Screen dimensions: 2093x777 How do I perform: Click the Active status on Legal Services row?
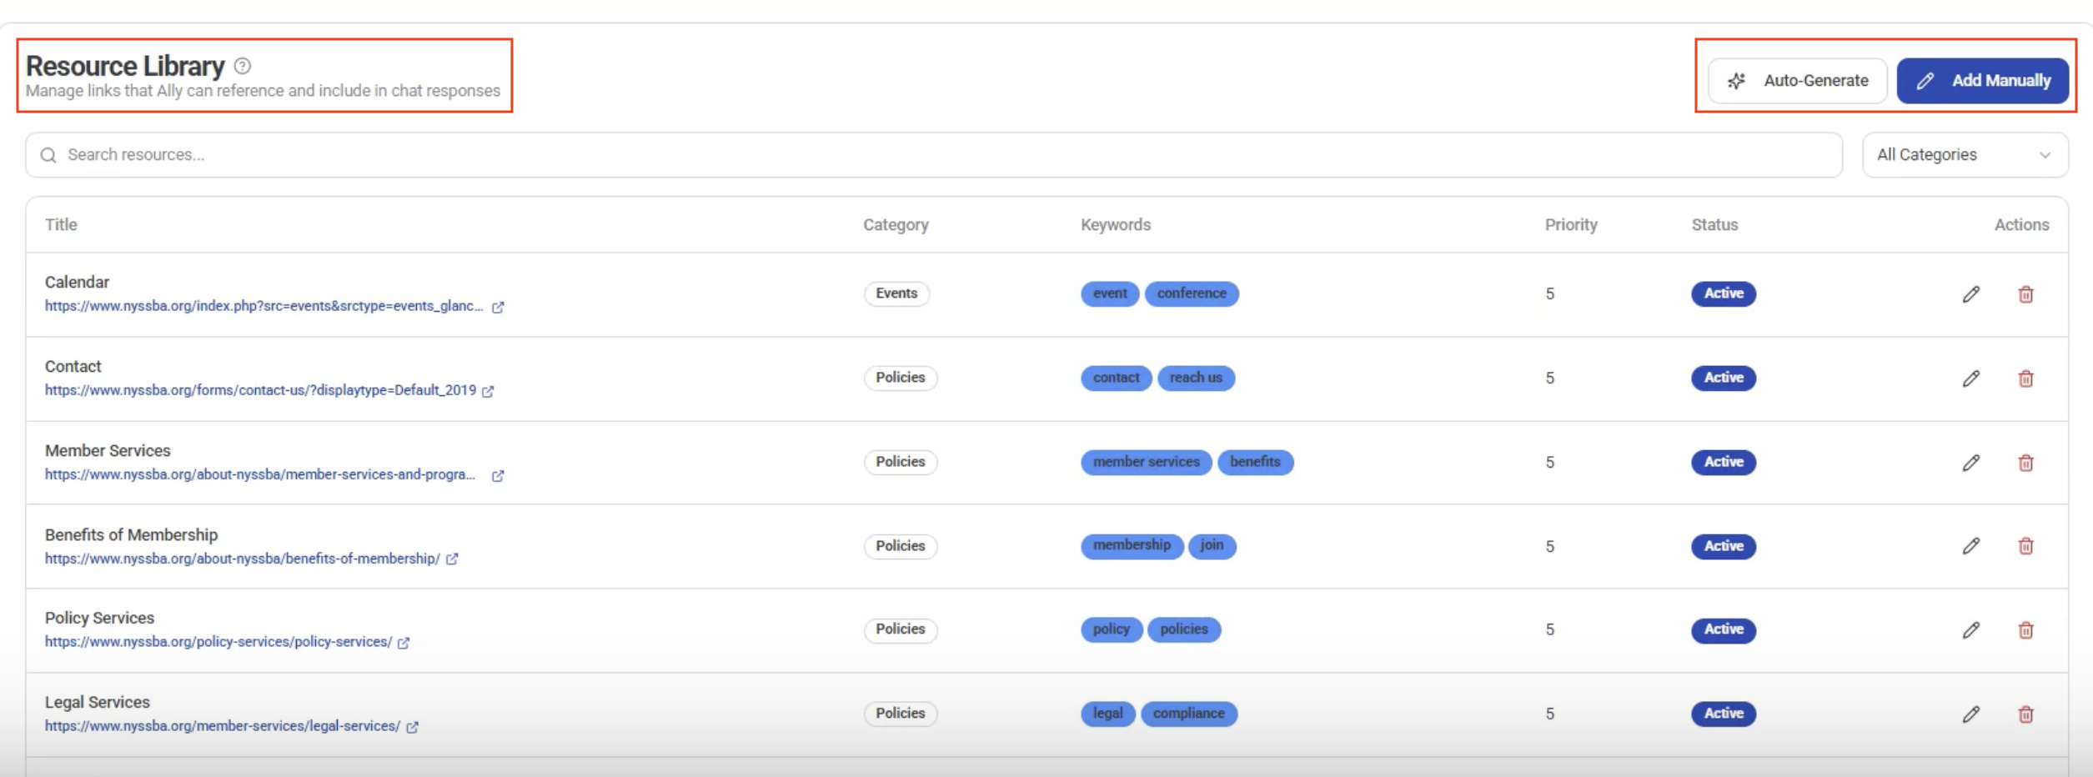pyautogui.click(x=1723, y=714)
